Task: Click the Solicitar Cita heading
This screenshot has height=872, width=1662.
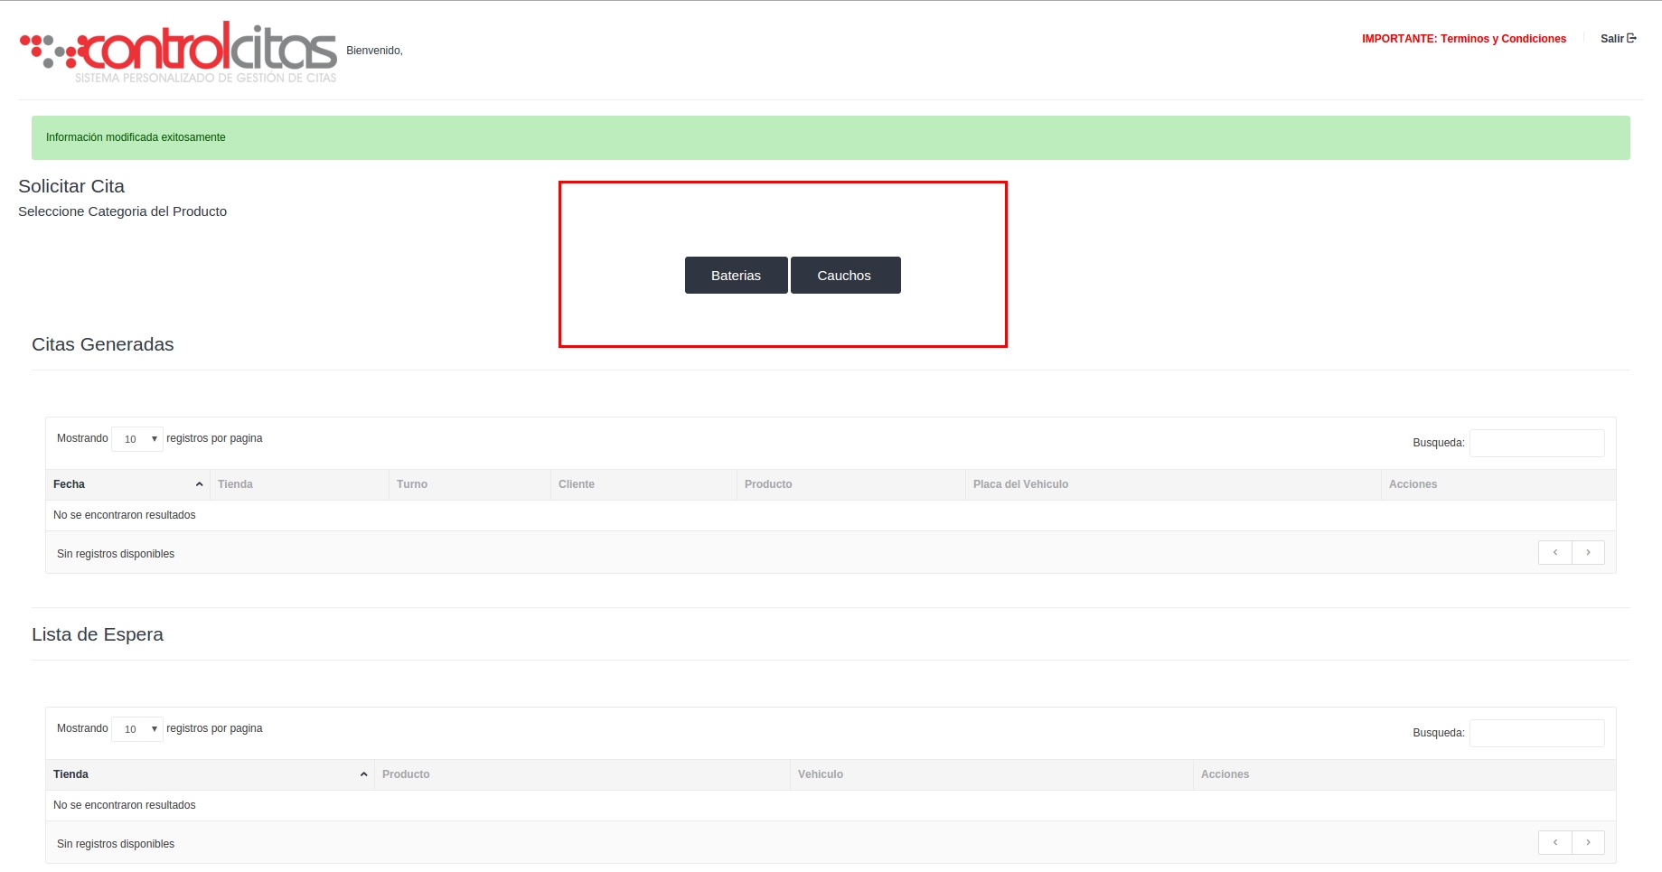Action: [x=71, y=186]
